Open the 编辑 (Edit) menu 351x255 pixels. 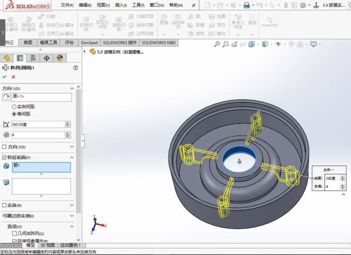pos(85,5)
